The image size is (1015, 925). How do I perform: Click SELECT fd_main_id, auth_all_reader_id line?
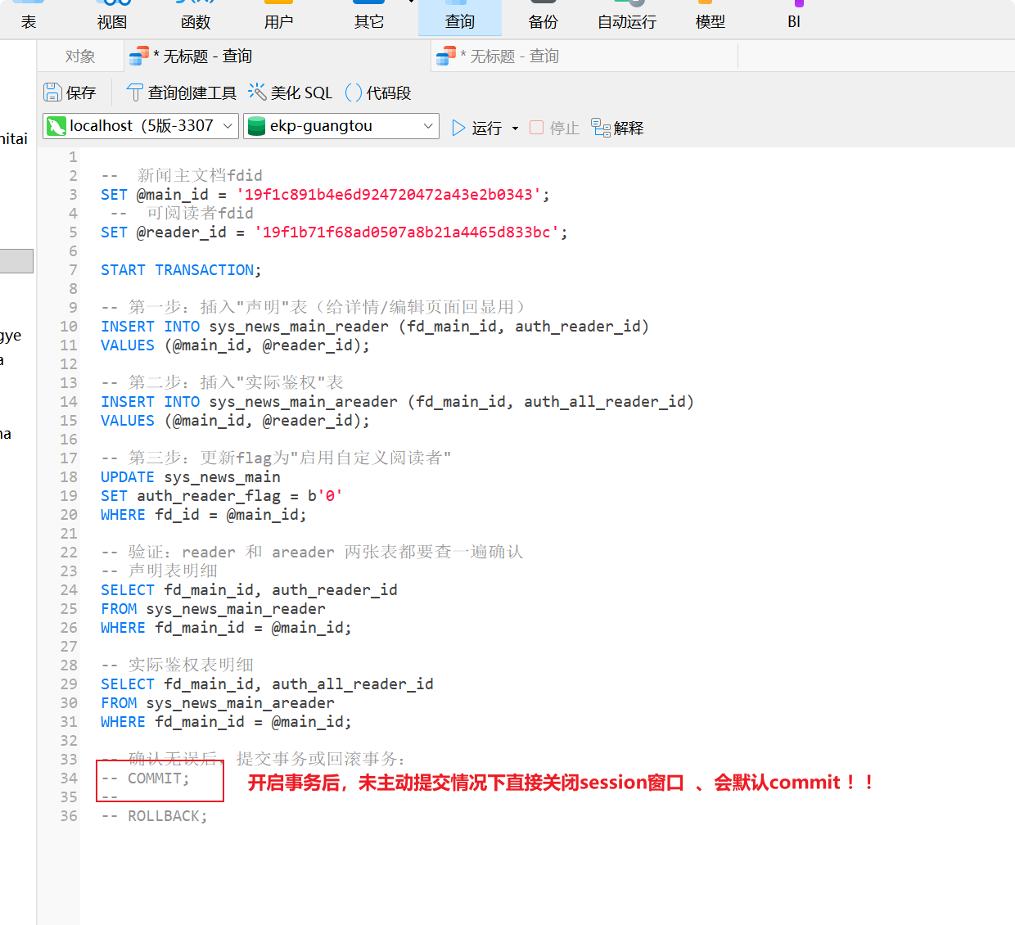267,684
